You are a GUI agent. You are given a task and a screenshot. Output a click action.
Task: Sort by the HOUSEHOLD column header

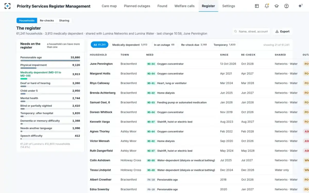(x=98, y=55)
